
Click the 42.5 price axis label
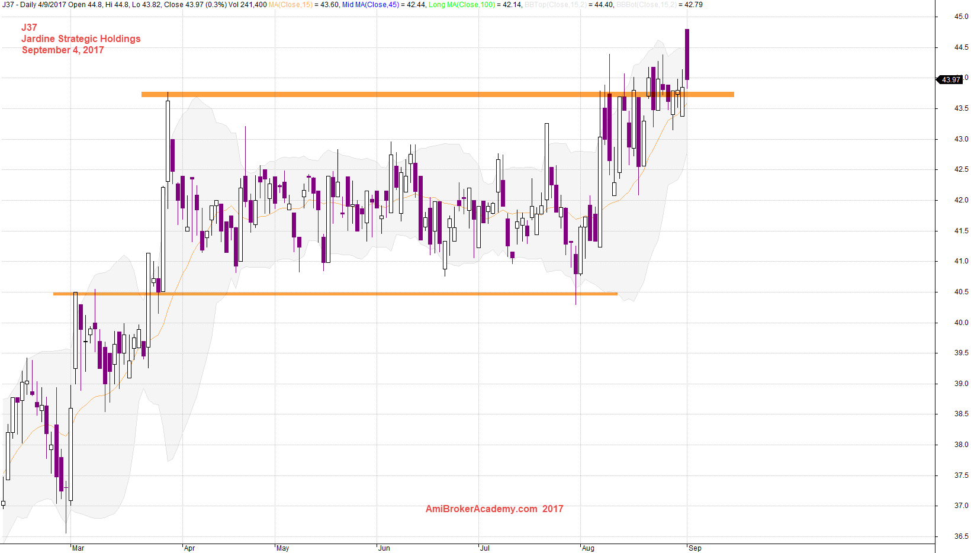962,169
